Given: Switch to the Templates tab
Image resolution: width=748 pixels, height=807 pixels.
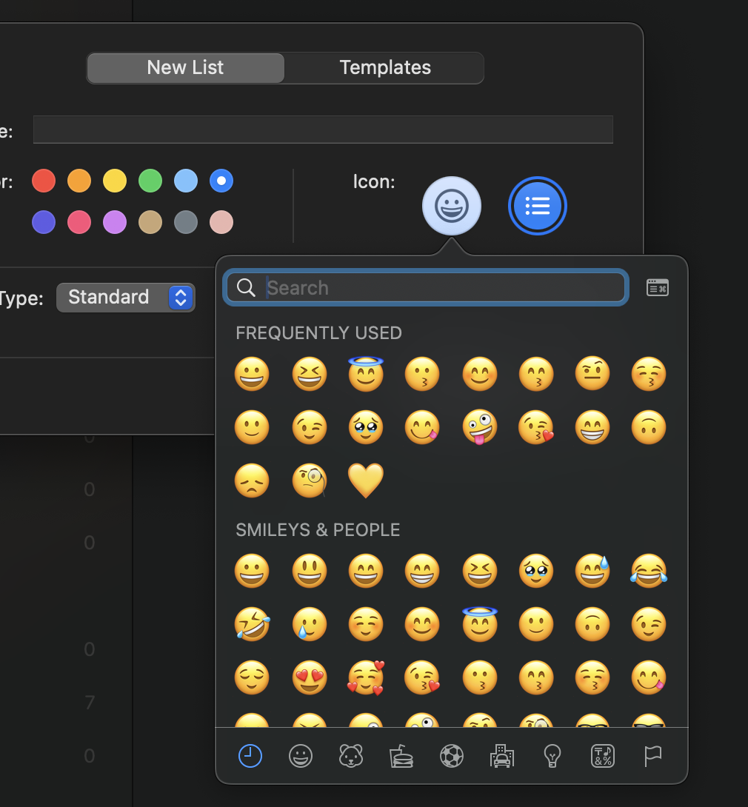Looking at the screenshot, I should click(x=384, y=68).
